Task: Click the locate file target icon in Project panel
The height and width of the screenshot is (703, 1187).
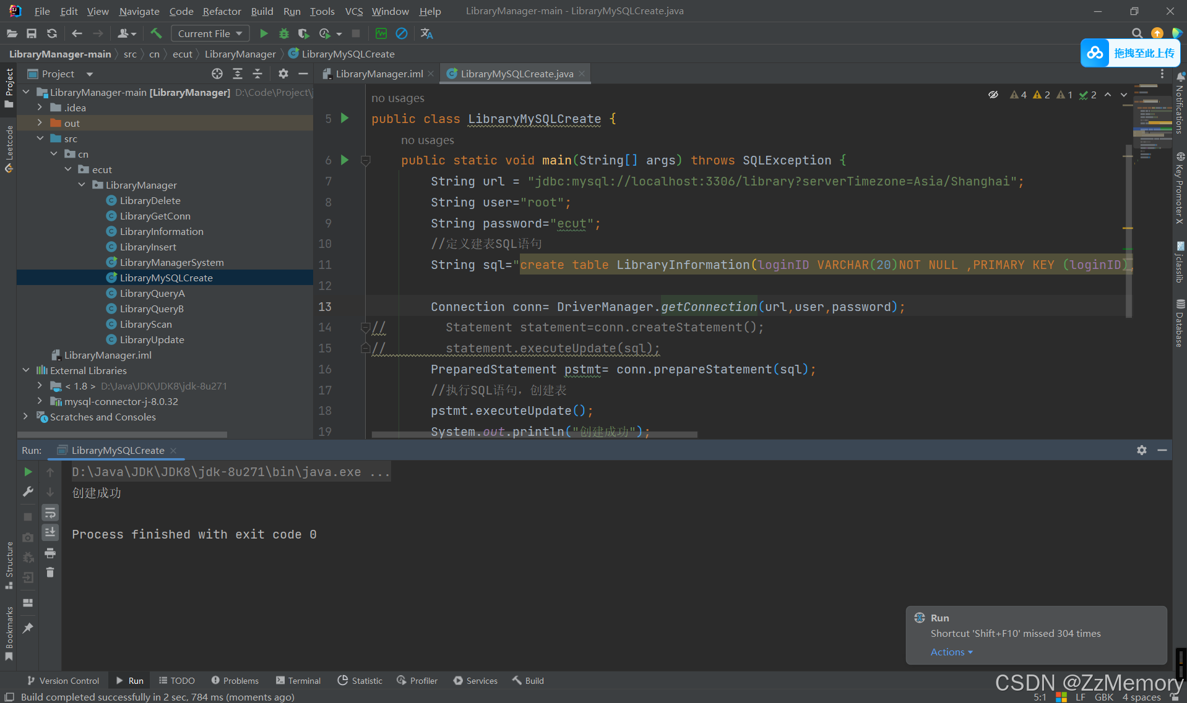Action: click(x=217, y=74)
